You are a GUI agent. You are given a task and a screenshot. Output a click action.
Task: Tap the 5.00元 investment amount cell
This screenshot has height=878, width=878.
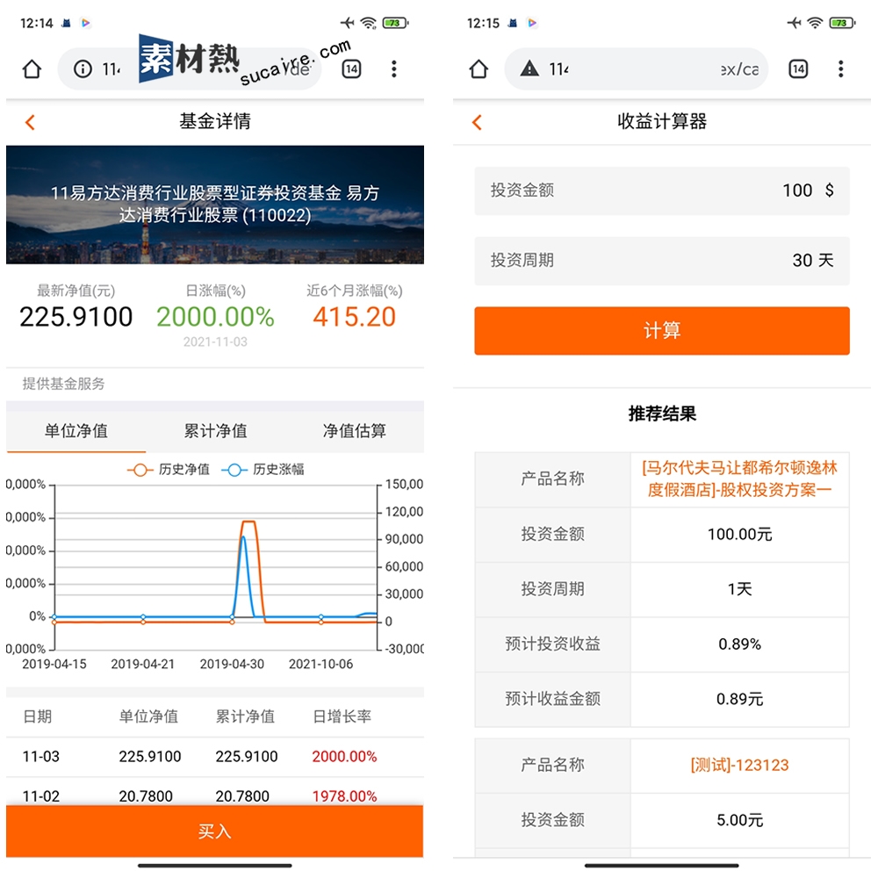pyautogui.click(x=739, y=820)
